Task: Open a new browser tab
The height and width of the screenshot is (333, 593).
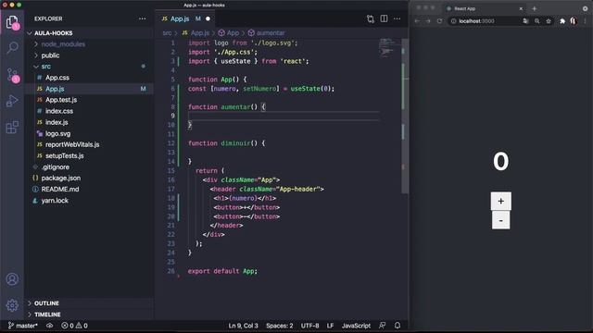Action: tap(534, 8)
